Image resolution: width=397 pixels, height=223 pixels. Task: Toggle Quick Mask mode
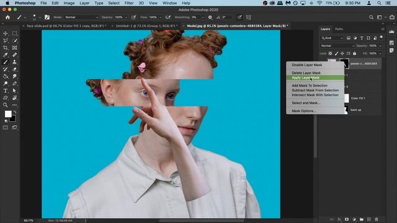click(x=6, y=128)
